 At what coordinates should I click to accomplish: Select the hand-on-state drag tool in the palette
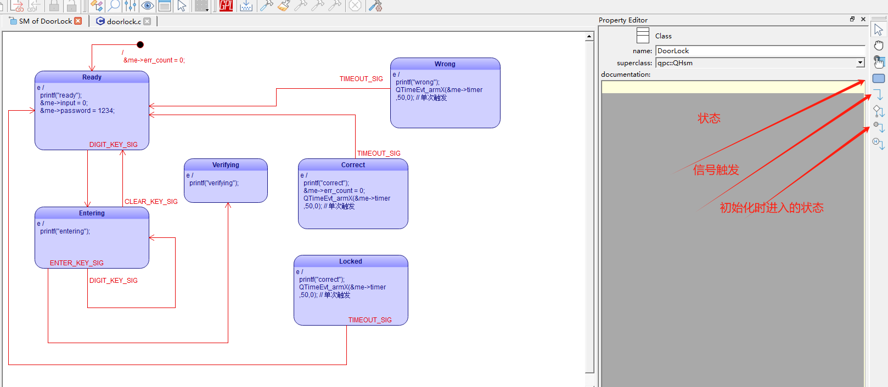tap(879, 61)
